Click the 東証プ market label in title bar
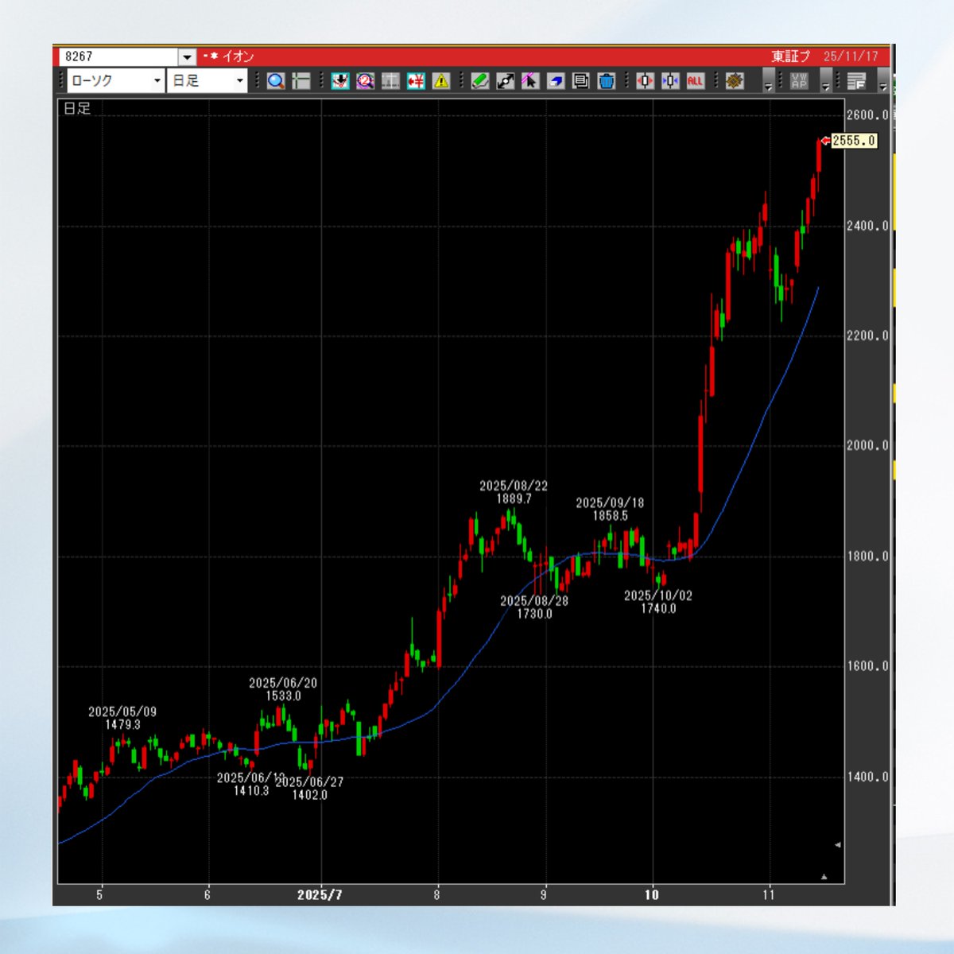This screenshot has height=954, width=954. [790, 56]
